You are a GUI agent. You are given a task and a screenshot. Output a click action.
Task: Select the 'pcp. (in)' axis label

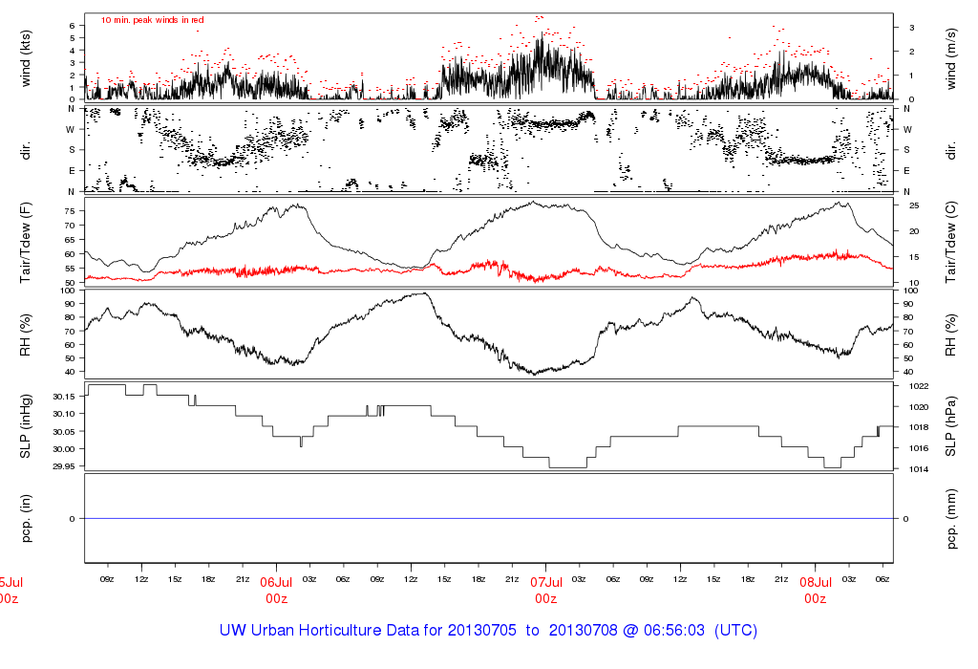click(x=27, y=519)
